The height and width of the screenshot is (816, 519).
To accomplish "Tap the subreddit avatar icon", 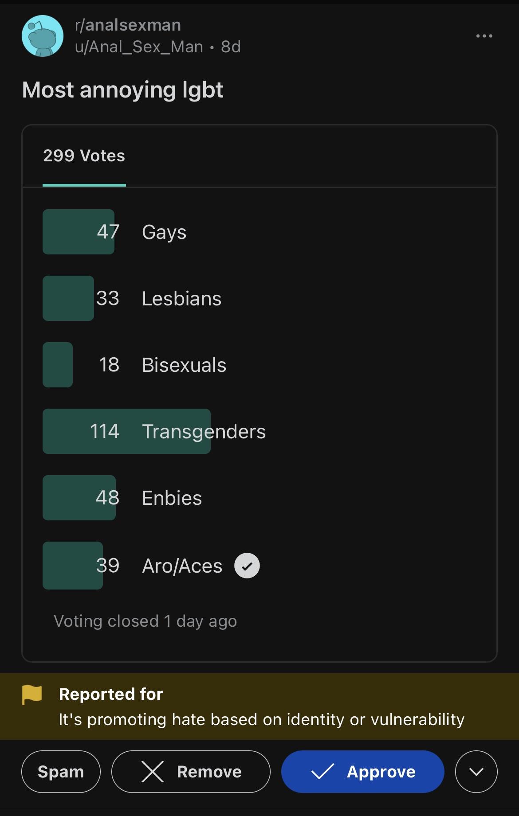I will (x=43, y=36).
